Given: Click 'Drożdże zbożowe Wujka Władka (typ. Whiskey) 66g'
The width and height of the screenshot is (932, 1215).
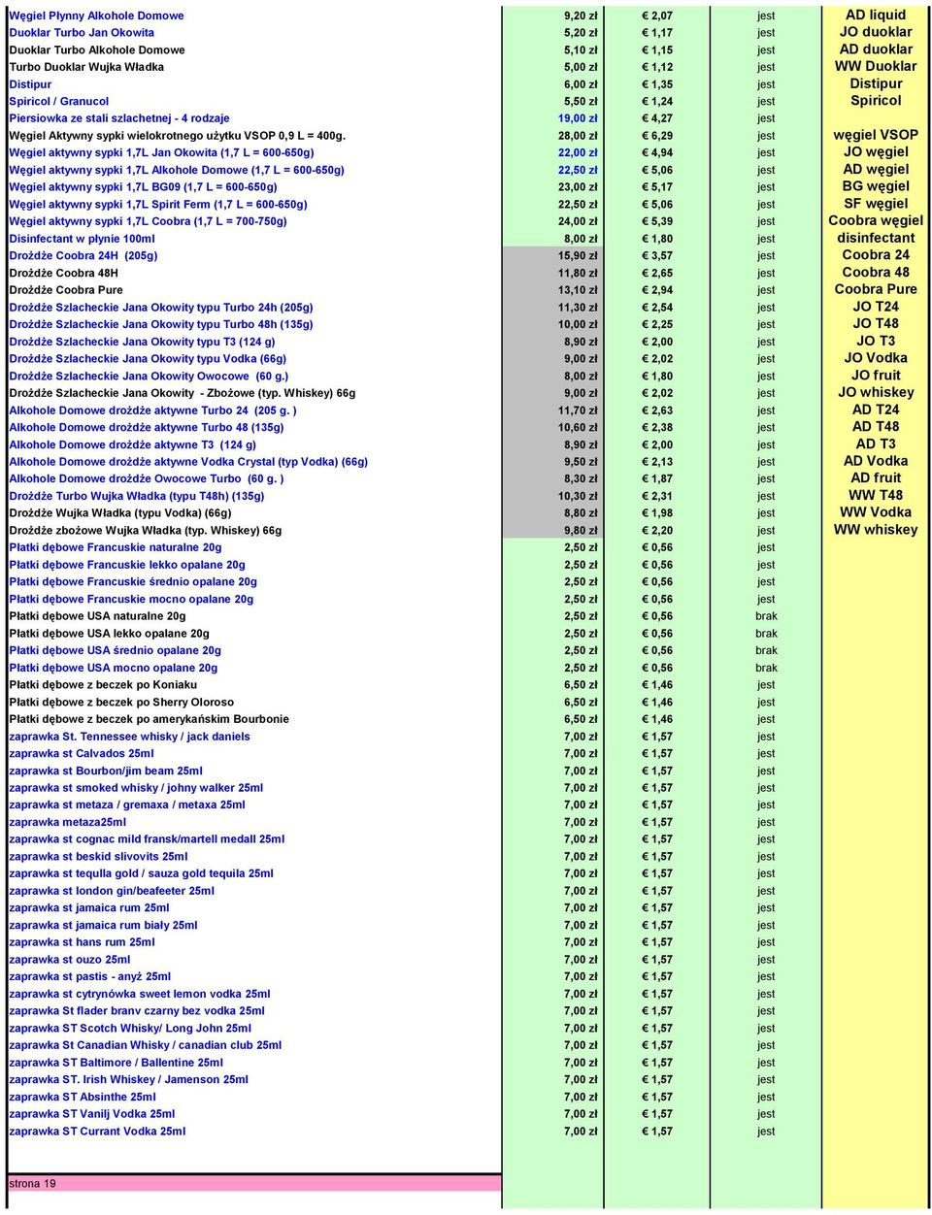Looking at the screenshot, I should tap(145, 531).
